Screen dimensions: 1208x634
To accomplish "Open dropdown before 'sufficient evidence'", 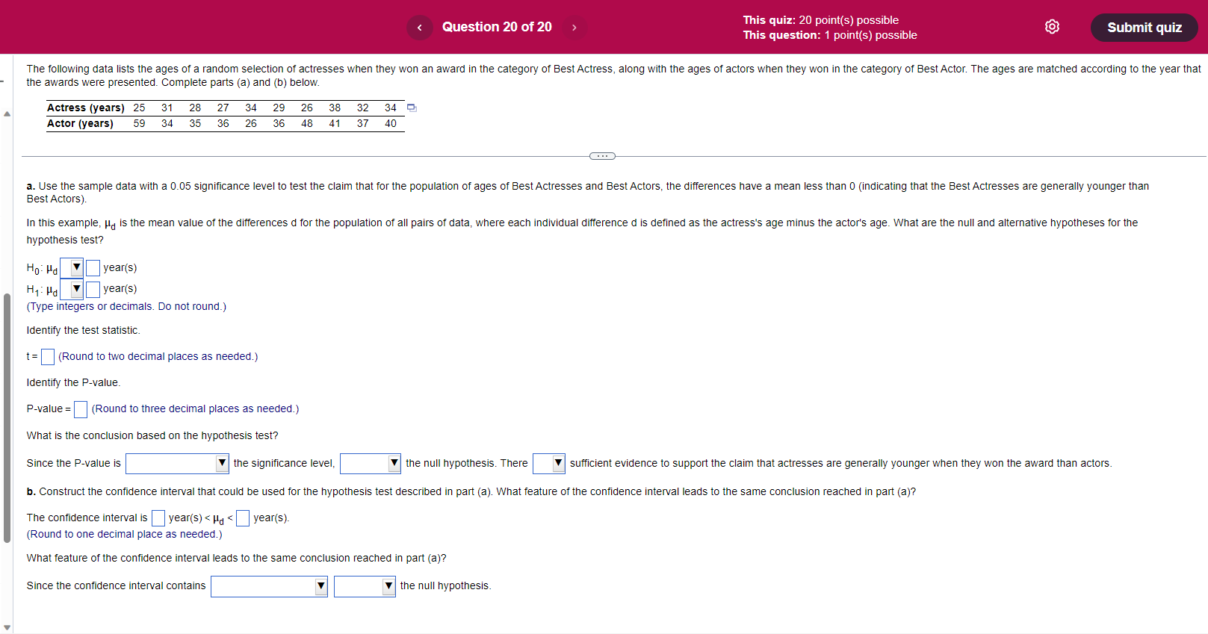I will pyautogui.click(x=549, y=464).
